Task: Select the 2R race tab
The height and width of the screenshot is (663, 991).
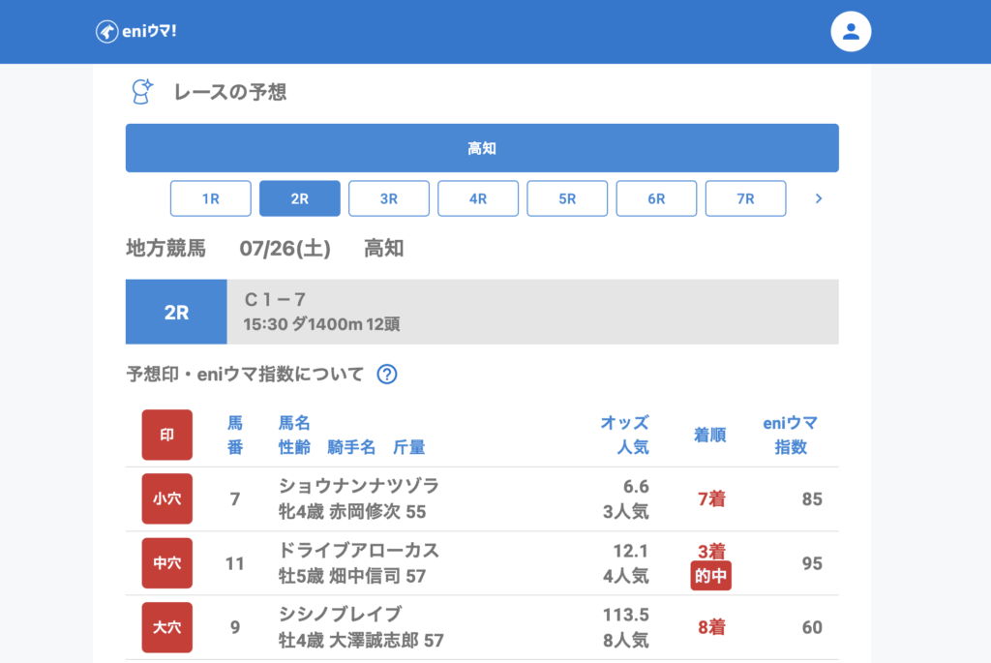Action: tap(300, 198)
